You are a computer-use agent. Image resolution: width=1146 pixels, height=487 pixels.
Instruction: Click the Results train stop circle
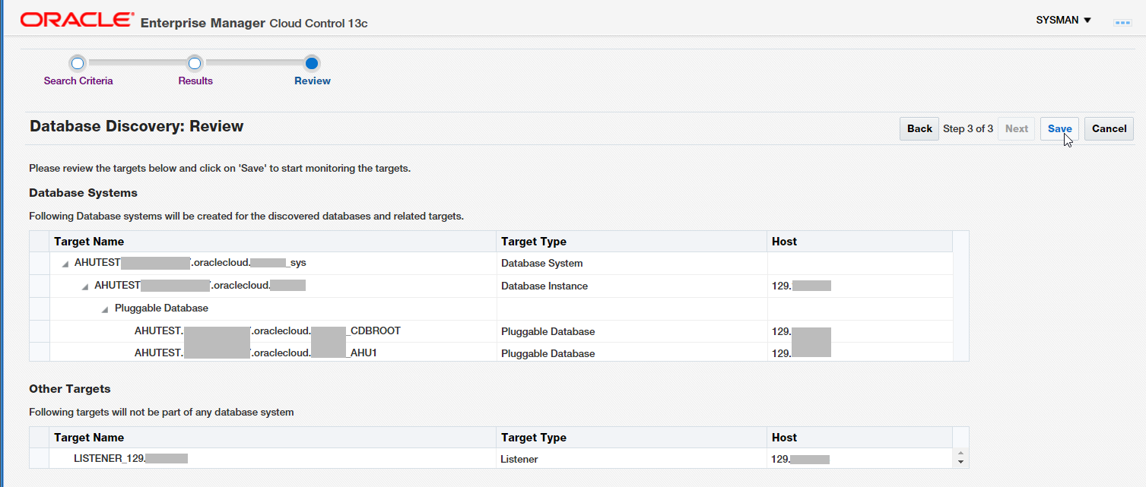(195, 63)
